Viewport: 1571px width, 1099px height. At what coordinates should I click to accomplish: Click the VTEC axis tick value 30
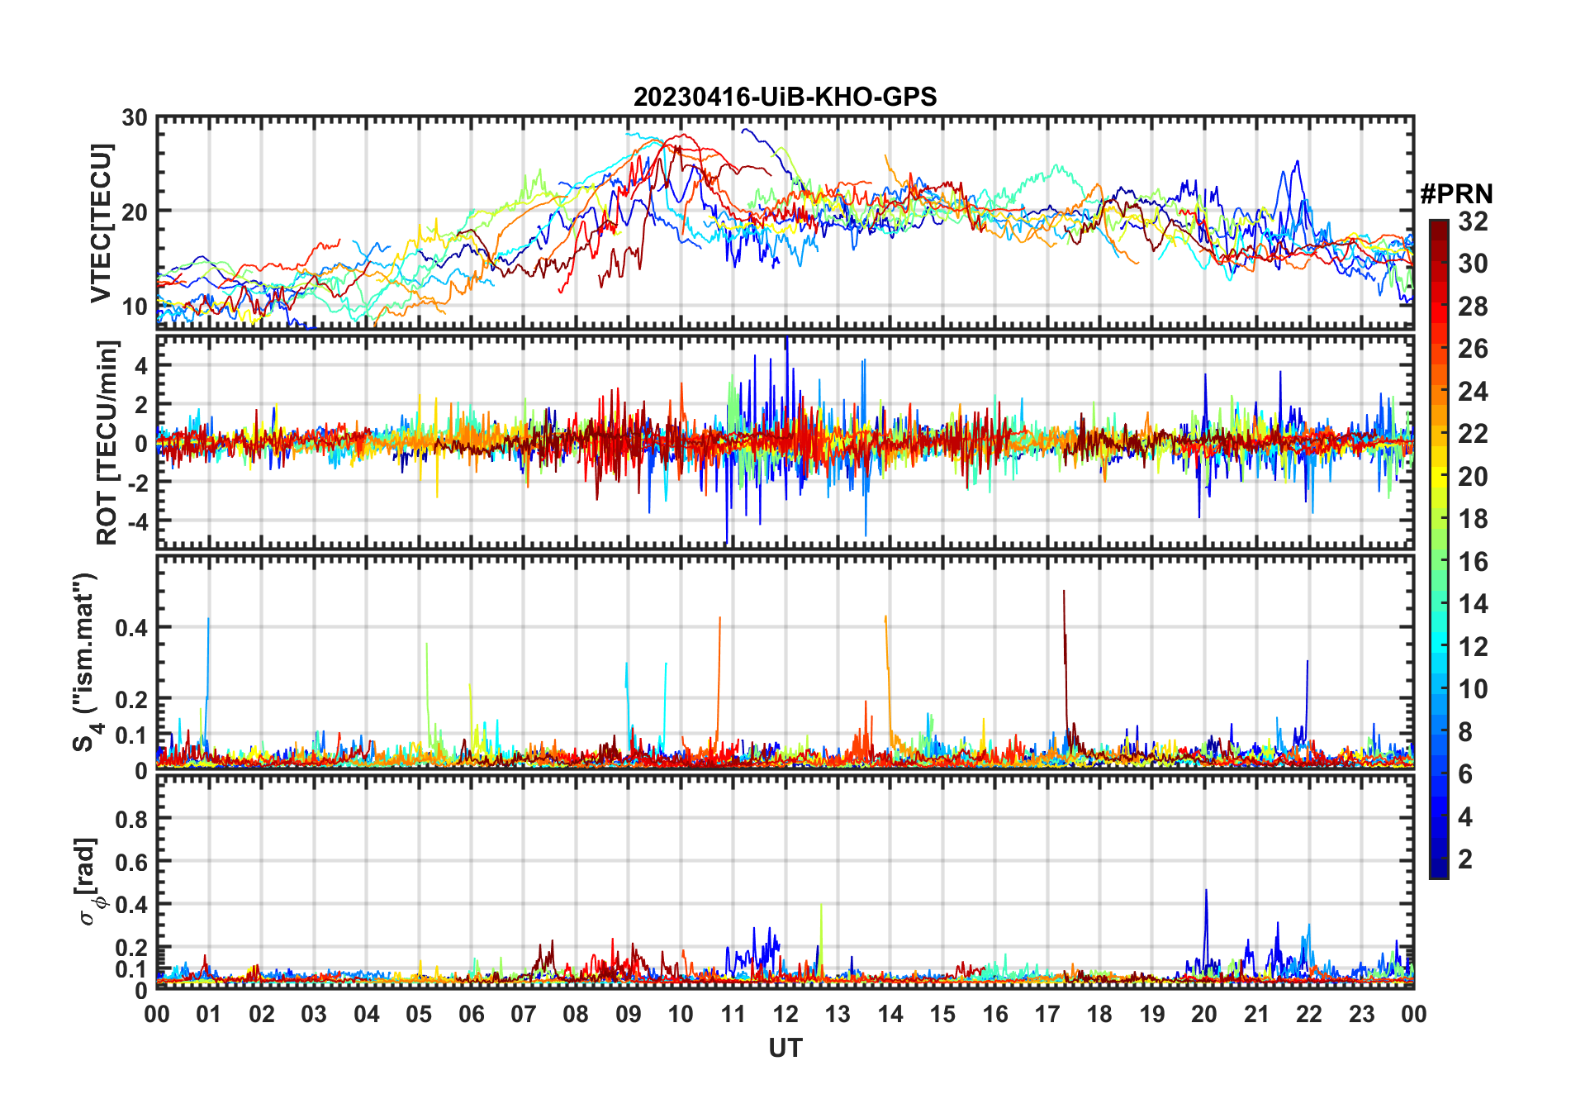(135, 117)
